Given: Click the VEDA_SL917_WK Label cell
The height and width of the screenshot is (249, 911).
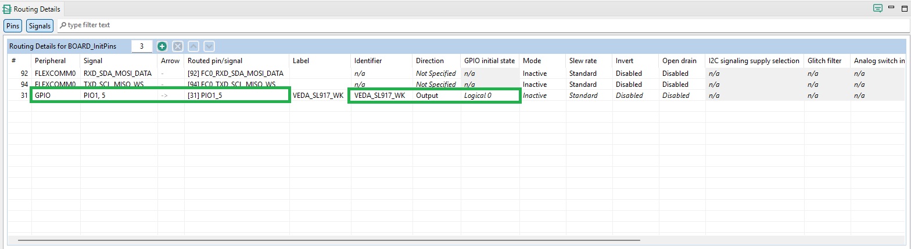Looking at the screenshot, I should coord(320,96).
